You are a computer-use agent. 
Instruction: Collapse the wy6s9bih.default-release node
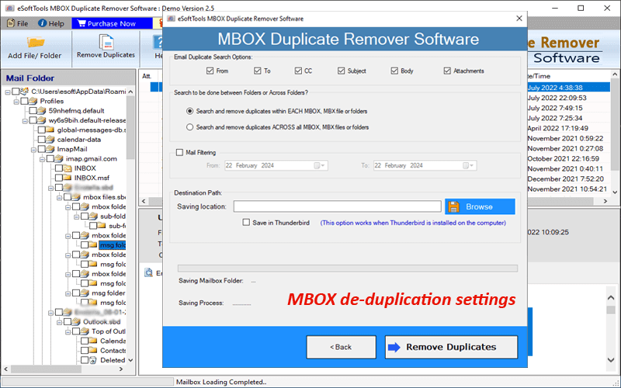click(x=25, y=120)
